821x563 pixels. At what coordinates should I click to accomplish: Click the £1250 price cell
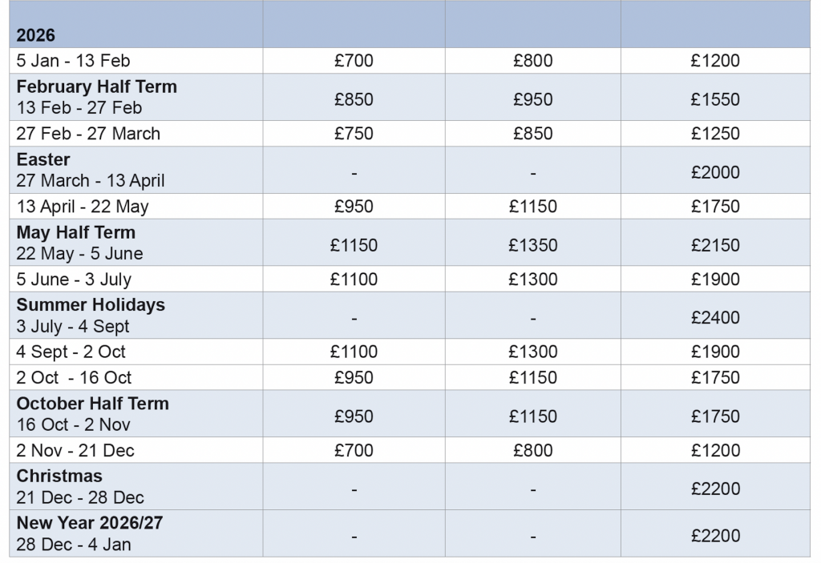tap(714, 134)
